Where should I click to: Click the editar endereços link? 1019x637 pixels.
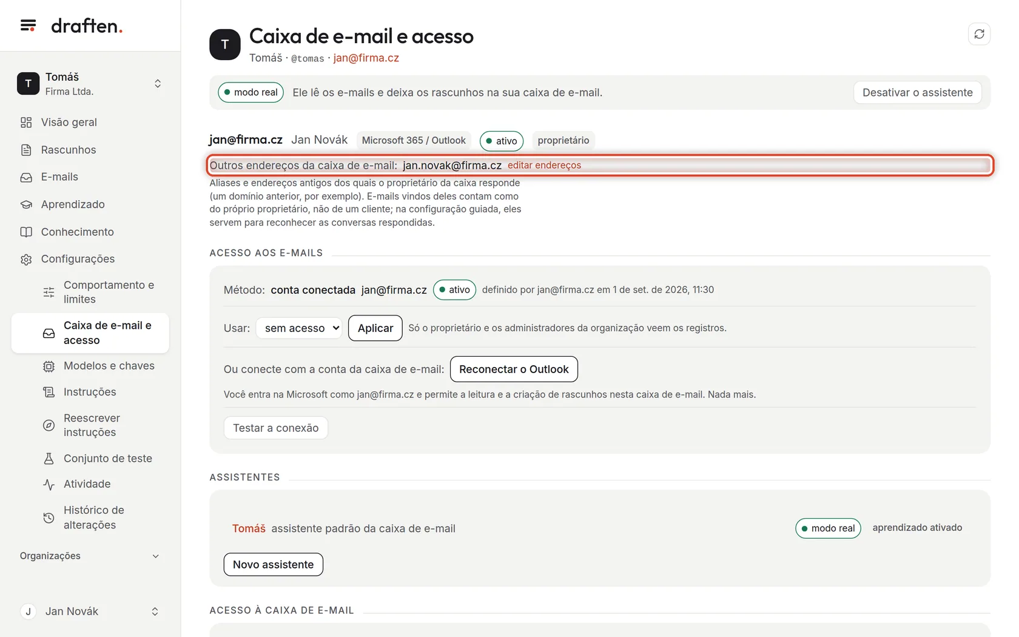click(544, 166)
